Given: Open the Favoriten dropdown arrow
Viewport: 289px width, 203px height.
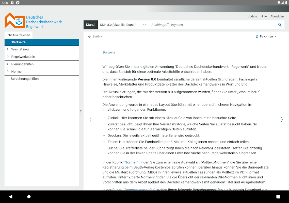Looking at the screenshot, I should 275,37.
